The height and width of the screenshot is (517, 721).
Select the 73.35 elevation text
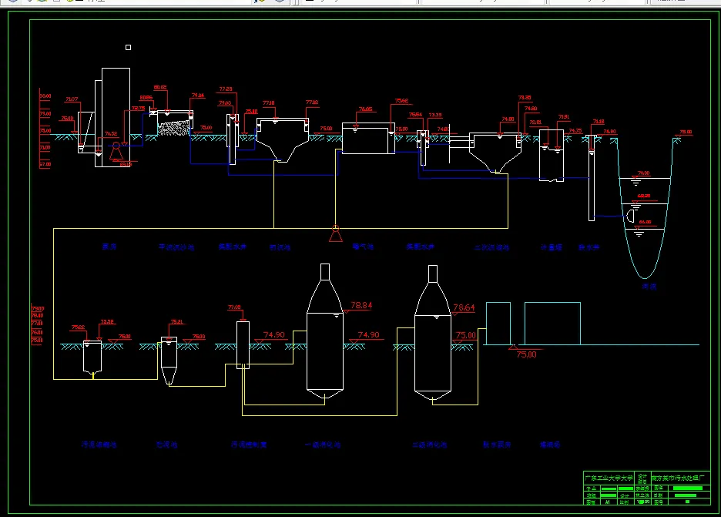[435, 115]
